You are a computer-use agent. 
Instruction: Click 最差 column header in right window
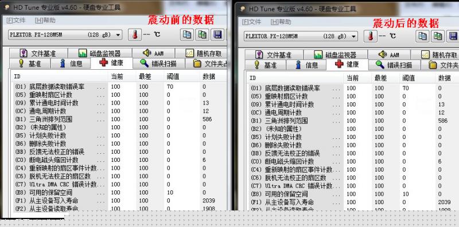(x=386, y=78)
